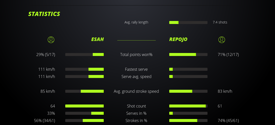The image size is (275, 125).
Task: Click REPOJO's player profile icon
Action: pos(221,39)
